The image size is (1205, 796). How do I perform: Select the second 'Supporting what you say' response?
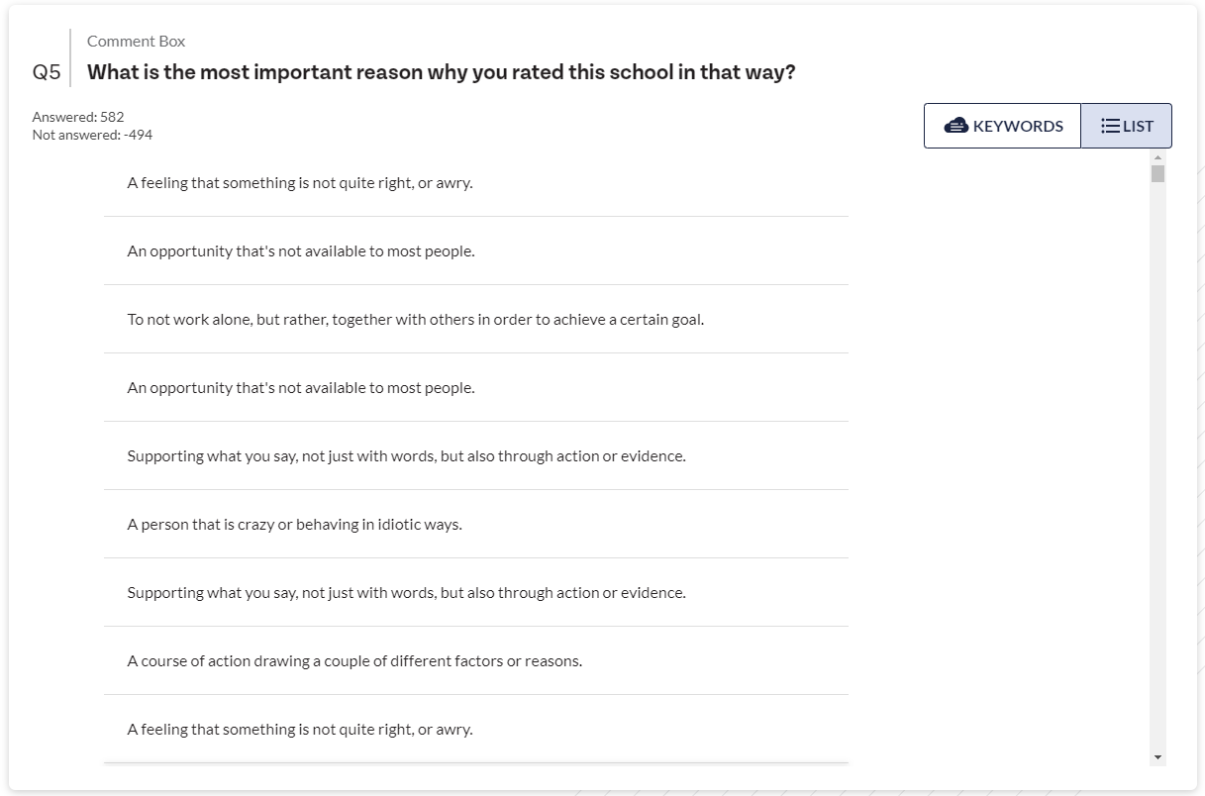[x=476, y=593]
